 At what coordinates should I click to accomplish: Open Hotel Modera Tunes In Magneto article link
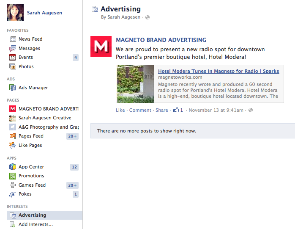click(219, 71)
